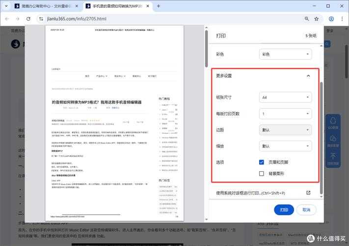Click the 登录 link behind the dialog
The width and height of the screenshot is (349, 246).
point(330,31)
